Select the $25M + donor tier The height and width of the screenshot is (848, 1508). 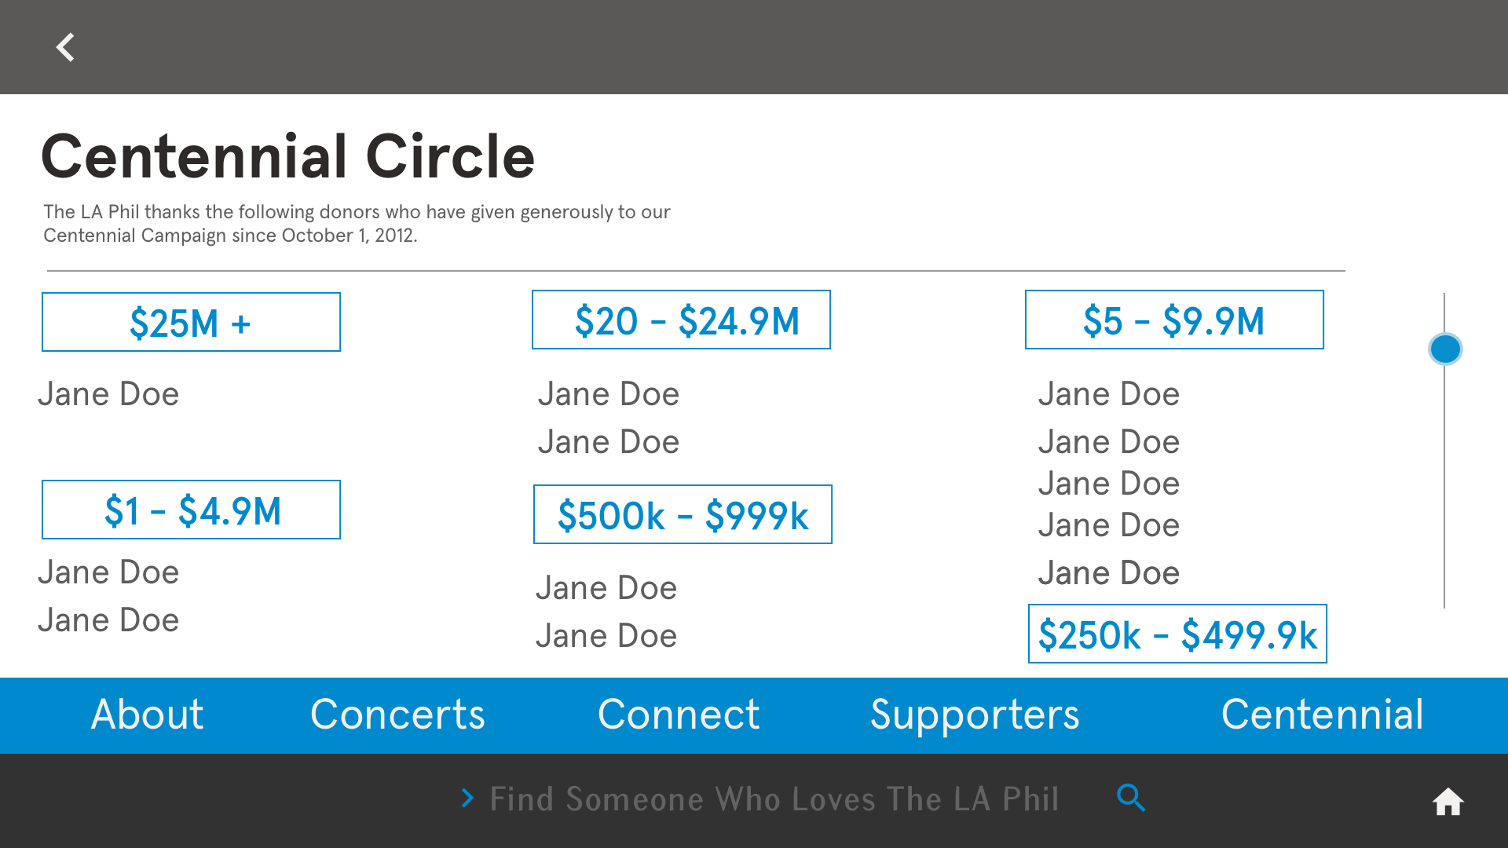(x=191, y=322)
